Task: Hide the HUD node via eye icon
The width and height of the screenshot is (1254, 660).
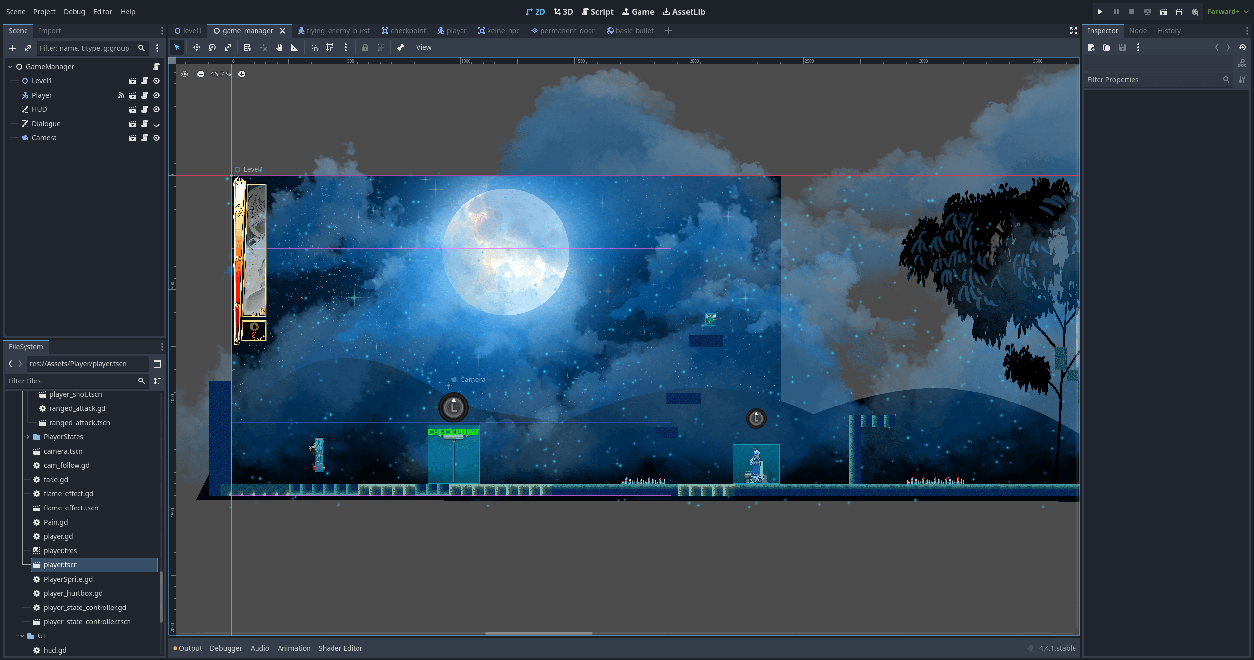Action: [156, 109]
